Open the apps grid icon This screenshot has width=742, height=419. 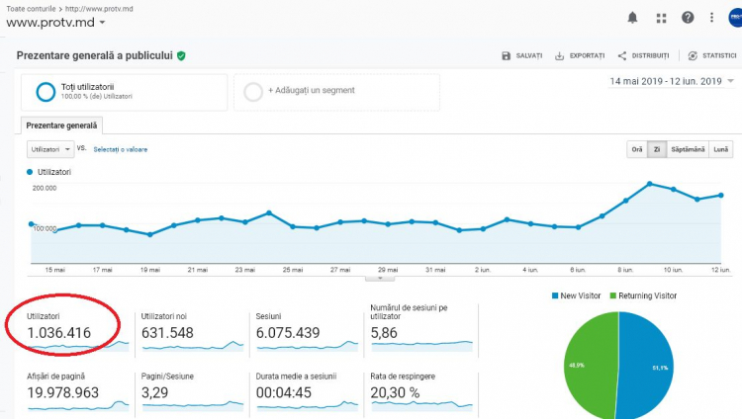click(x=661, y=18)
